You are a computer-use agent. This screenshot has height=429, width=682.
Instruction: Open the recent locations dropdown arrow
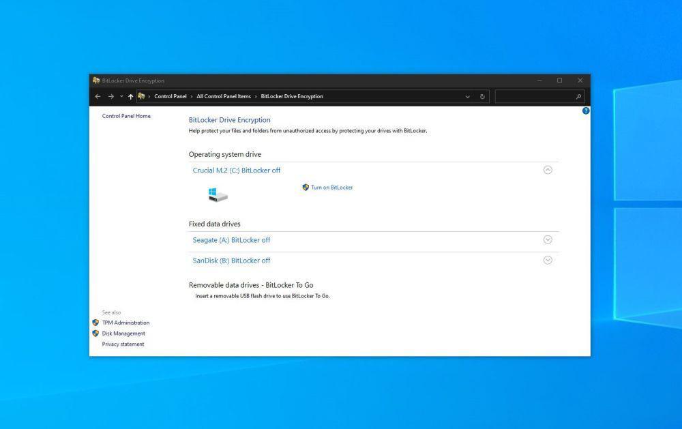(121, 97)
